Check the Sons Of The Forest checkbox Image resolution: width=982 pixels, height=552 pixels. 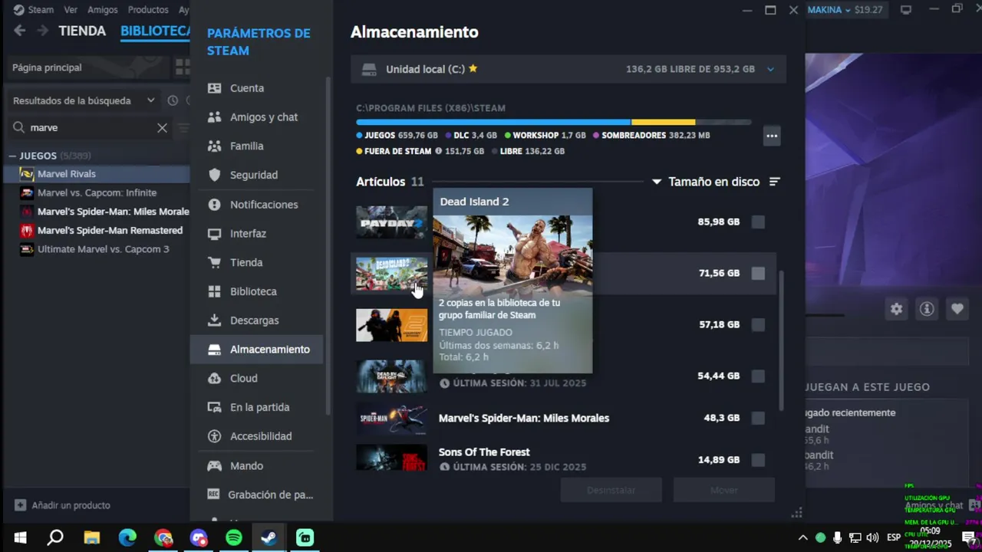point(758,460)
